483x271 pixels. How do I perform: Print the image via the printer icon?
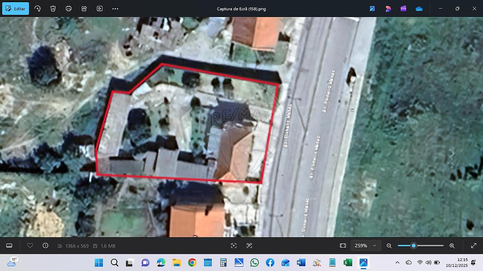click(69, 9)
